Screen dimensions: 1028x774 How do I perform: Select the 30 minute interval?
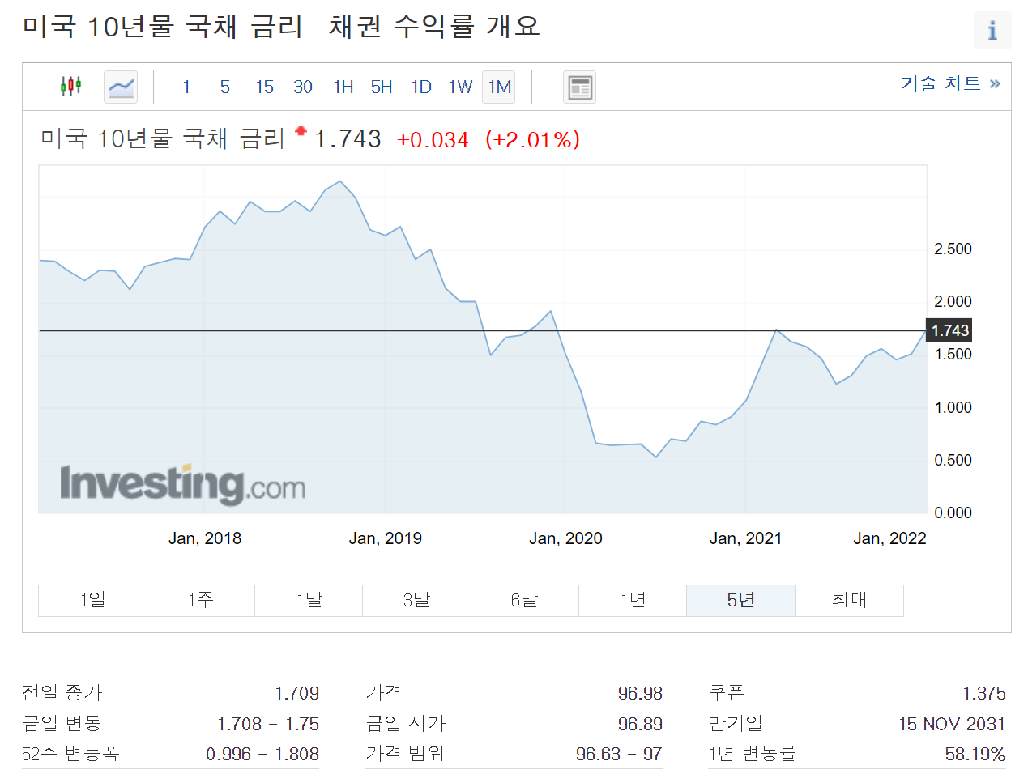coord(303,87)
